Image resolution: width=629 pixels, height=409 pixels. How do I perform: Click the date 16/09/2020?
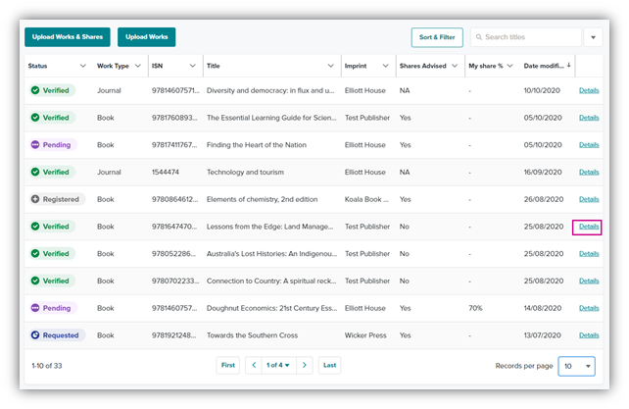543,173
